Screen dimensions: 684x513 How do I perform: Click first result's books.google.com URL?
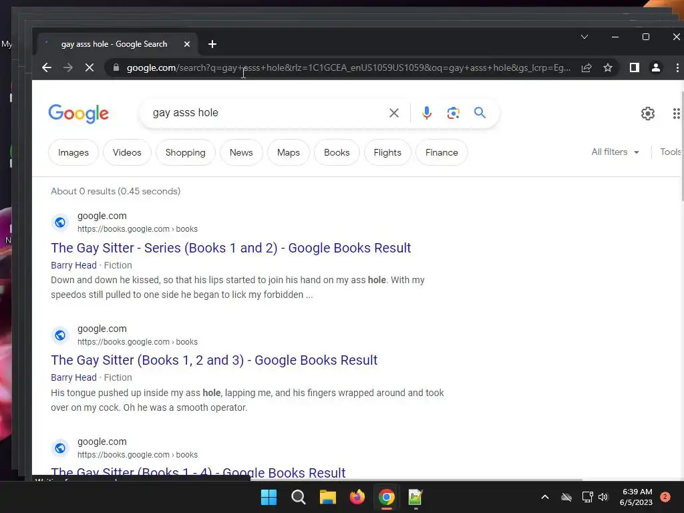click(138, 229)
